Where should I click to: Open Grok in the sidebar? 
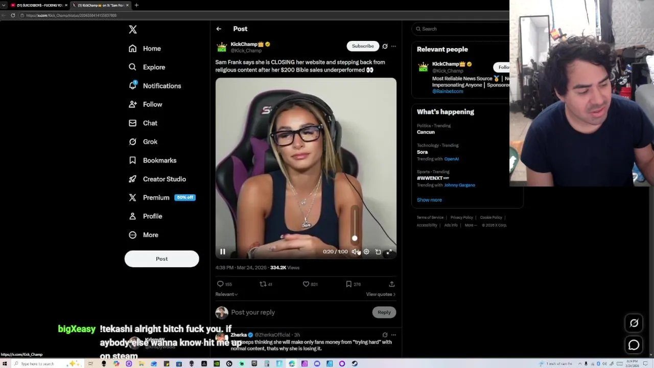tap(143, 142)
